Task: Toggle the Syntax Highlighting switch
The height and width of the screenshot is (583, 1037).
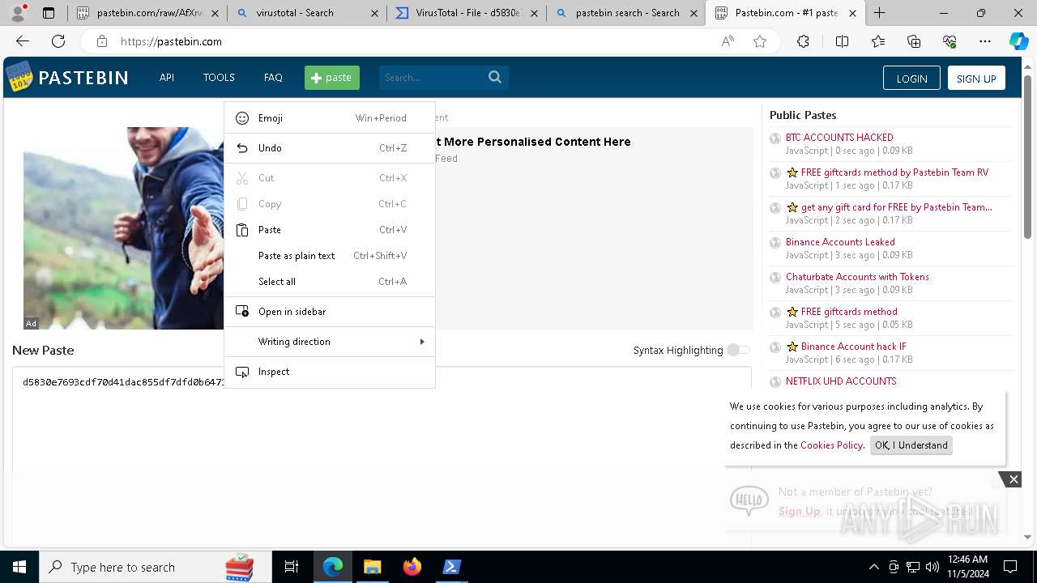Action: [738, 350]
